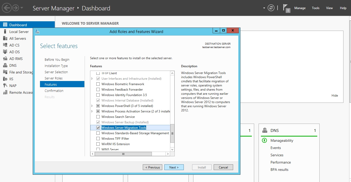The width and height of the screenshot is (351, 182).
Task: Click the All Servers icon
Action: (x=5, y=38)
